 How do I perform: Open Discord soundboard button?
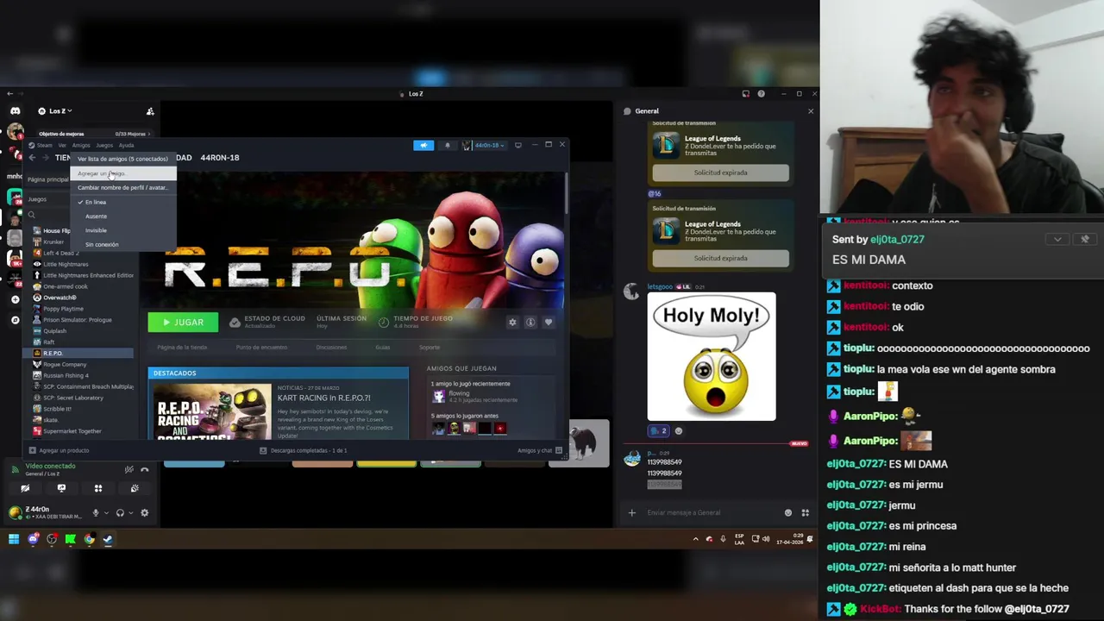135,489
